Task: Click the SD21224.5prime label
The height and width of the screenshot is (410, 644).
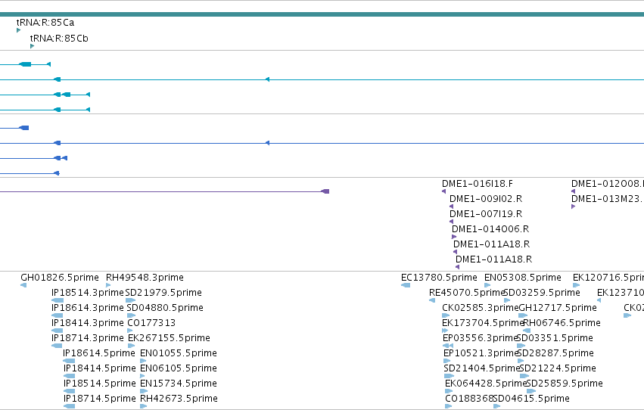Action: pos(558,368)
